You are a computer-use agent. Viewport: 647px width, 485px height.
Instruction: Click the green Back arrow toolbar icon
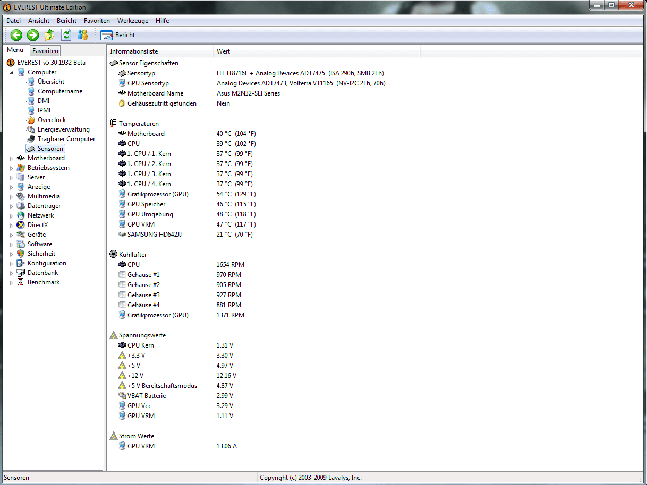click(16, 35)
